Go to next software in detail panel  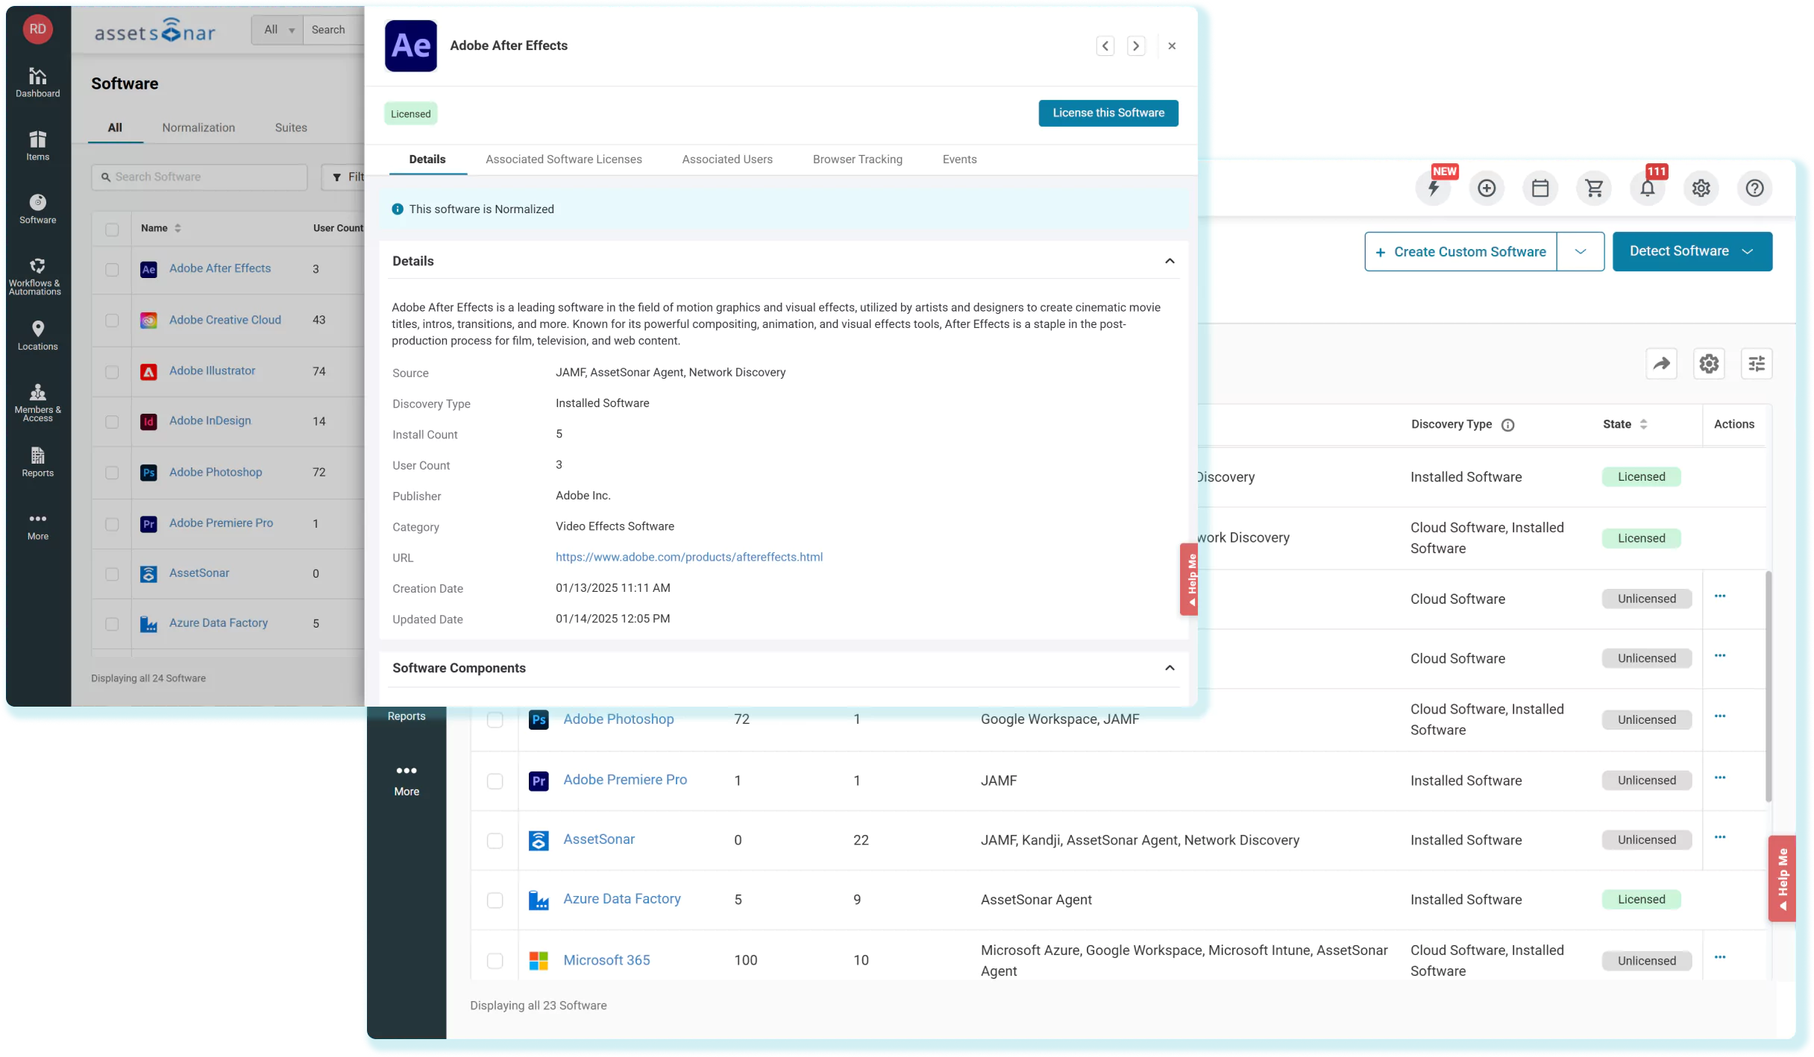(x=1136, y=46)
